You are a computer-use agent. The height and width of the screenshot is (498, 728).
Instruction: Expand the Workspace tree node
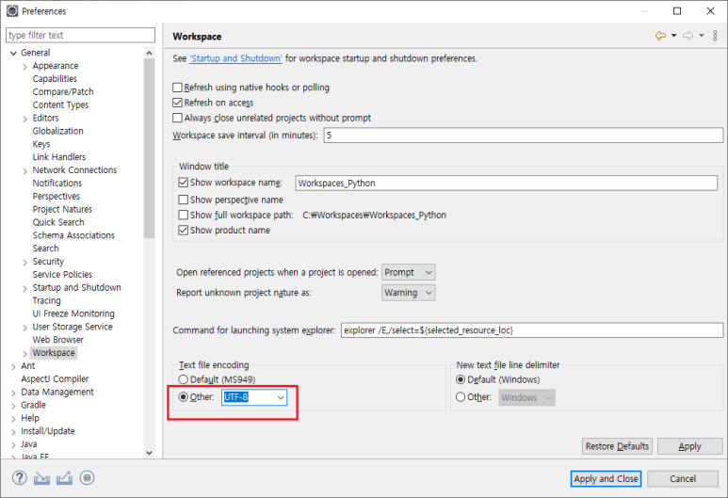coord(25,354)
